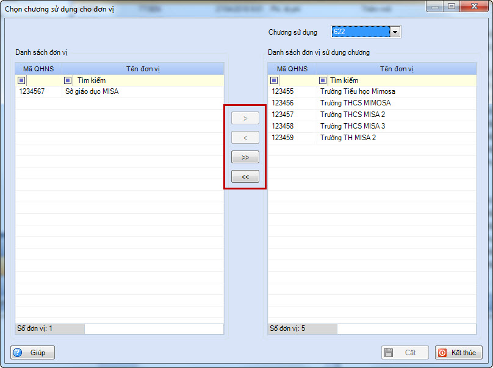Click right list Mã QHNS filter icon
493x368 pixels.
point(274,80)
